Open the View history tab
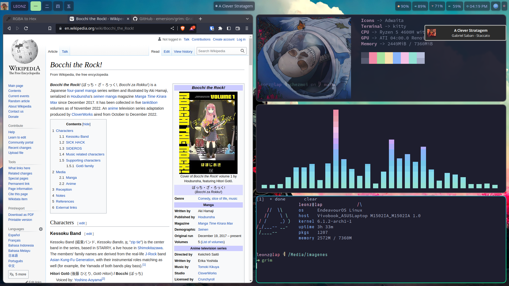The image size is (509, 286). [183, 52]
